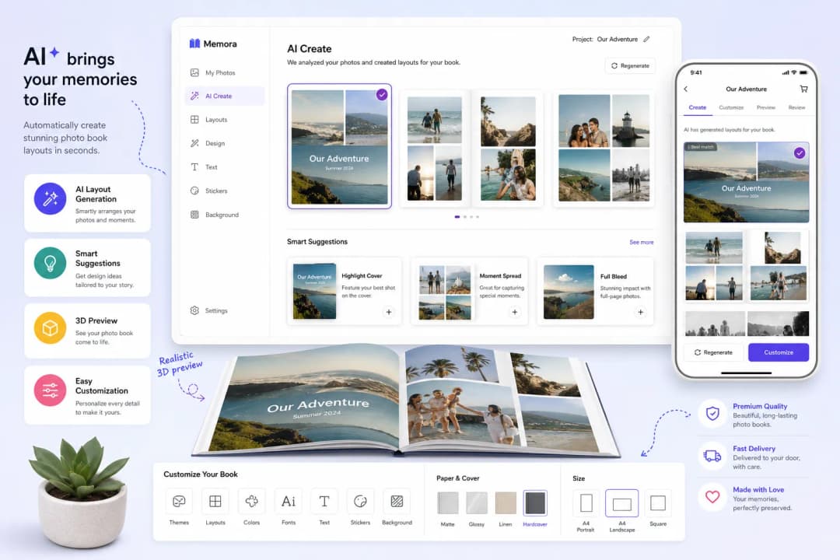840x560 pixels.
Task: Select the four-photo lighthouse layout
Action: 604,149
